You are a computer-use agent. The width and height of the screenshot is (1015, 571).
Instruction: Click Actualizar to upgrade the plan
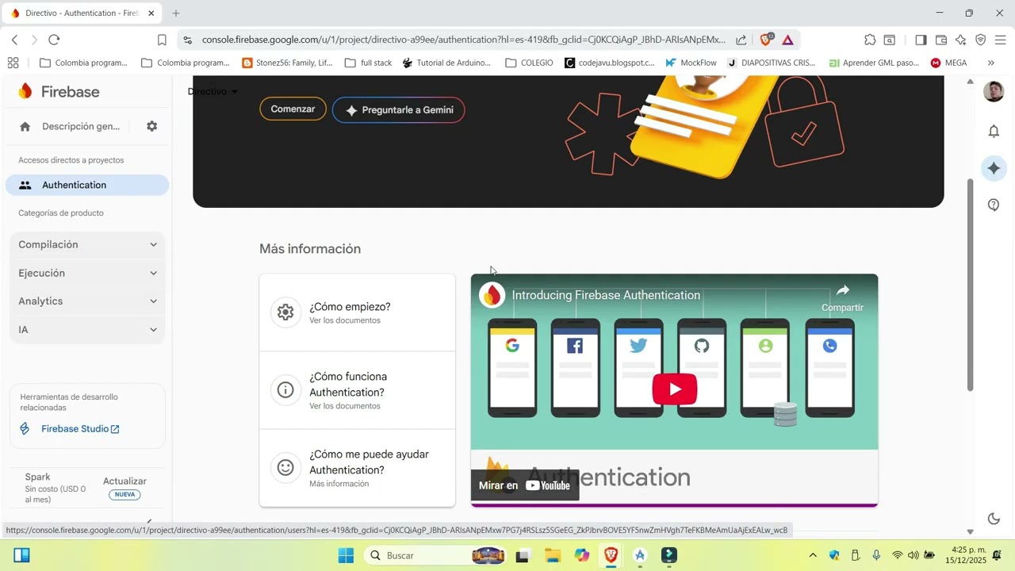click(x=124, y=481)
